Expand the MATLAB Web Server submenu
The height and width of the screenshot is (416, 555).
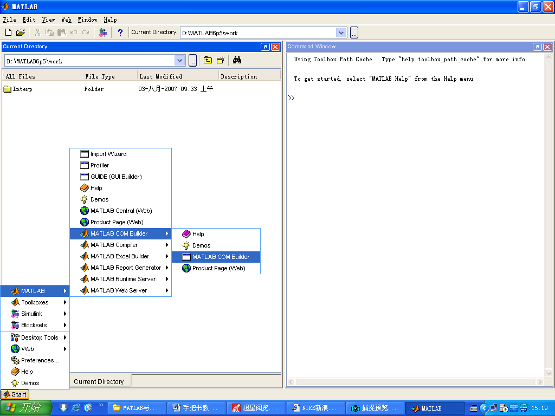click(121, 290)
